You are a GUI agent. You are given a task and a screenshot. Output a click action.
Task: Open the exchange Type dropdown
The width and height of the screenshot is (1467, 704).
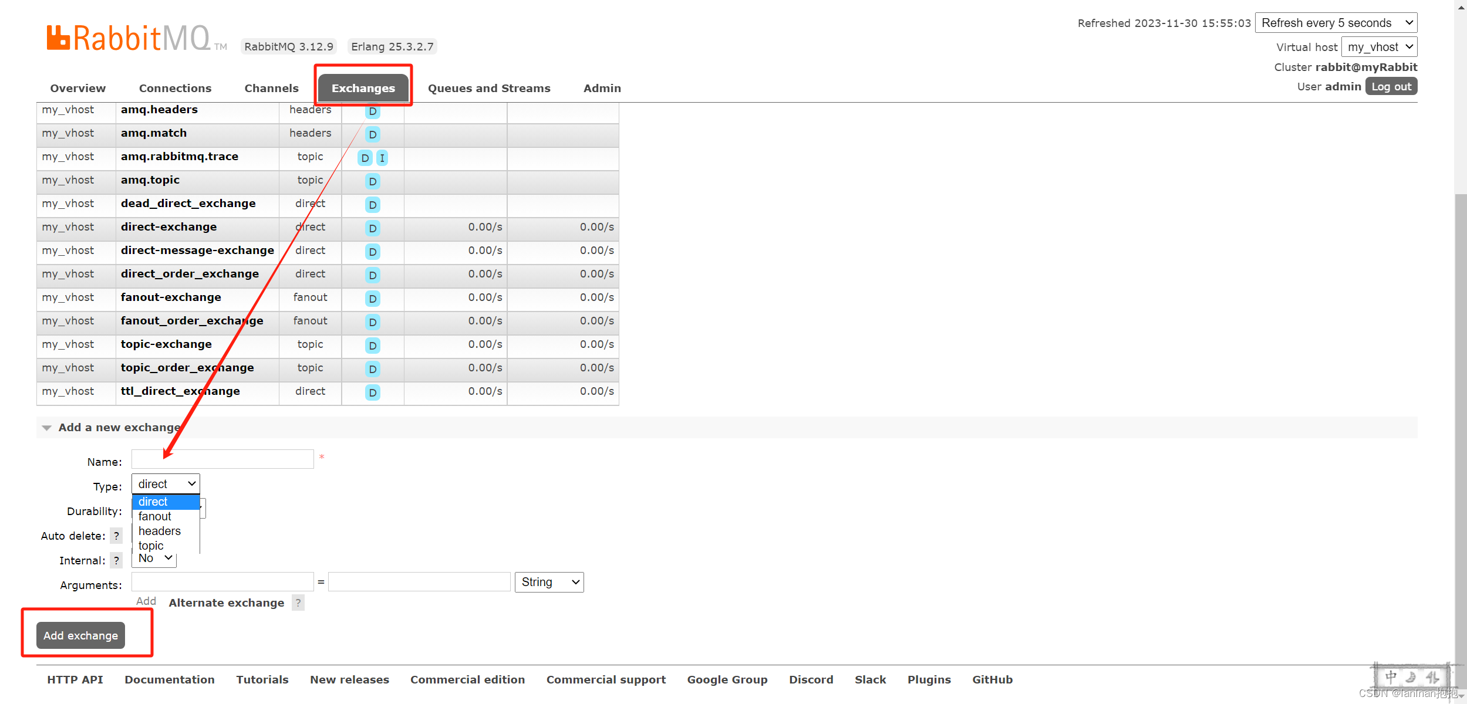(166, 484)
